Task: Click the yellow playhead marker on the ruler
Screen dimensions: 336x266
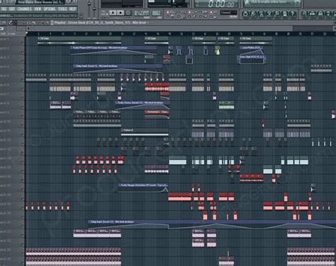Action: [27, 33]
